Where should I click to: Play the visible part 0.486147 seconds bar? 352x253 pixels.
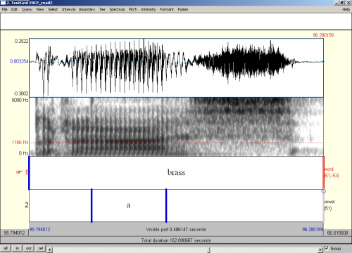click(x=176, y=230)
